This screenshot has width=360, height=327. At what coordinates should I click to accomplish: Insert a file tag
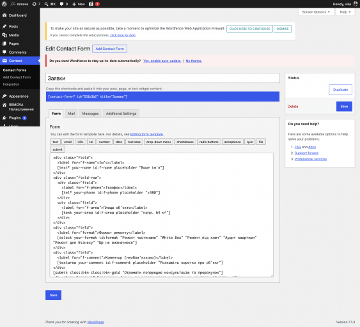tap(261, 142)
